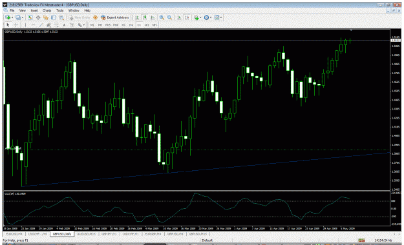Open the Templates toolbar icon
This screenshot has width=404, height=245.
coord(217,17)
